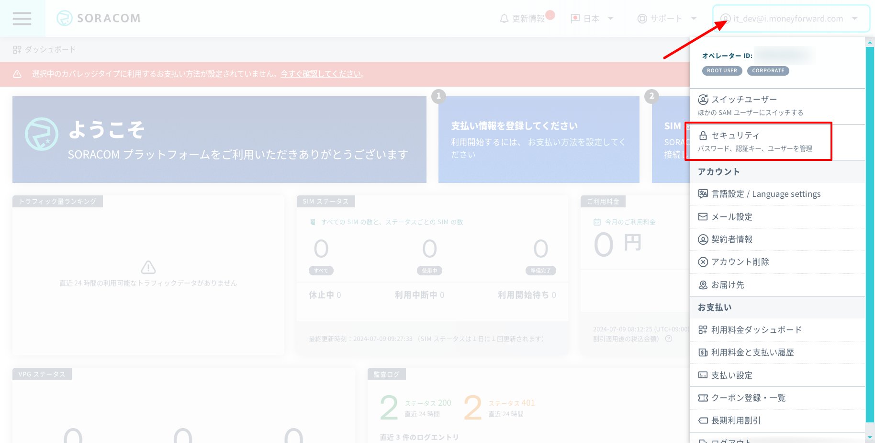Screen dimensions: 875x443
Task: Open 更新情報 updates link
Action: [x=528, y=19]
